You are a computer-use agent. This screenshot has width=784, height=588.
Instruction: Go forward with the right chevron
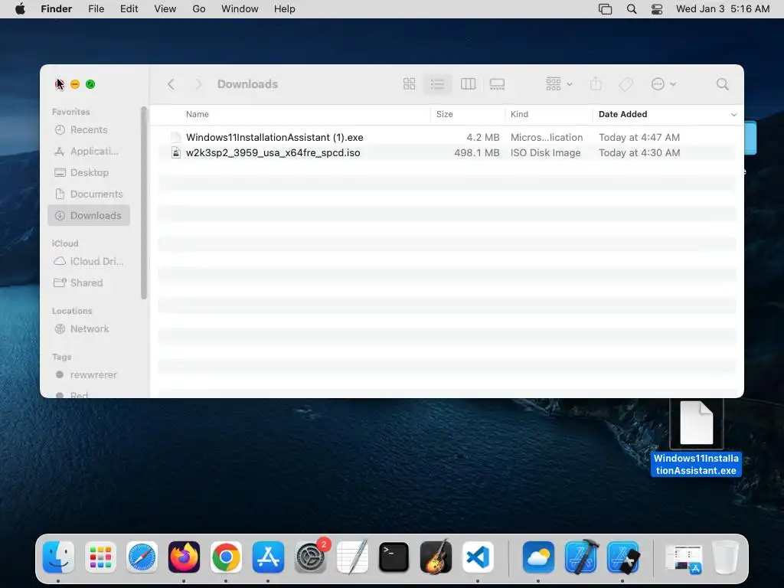[198, 84]
